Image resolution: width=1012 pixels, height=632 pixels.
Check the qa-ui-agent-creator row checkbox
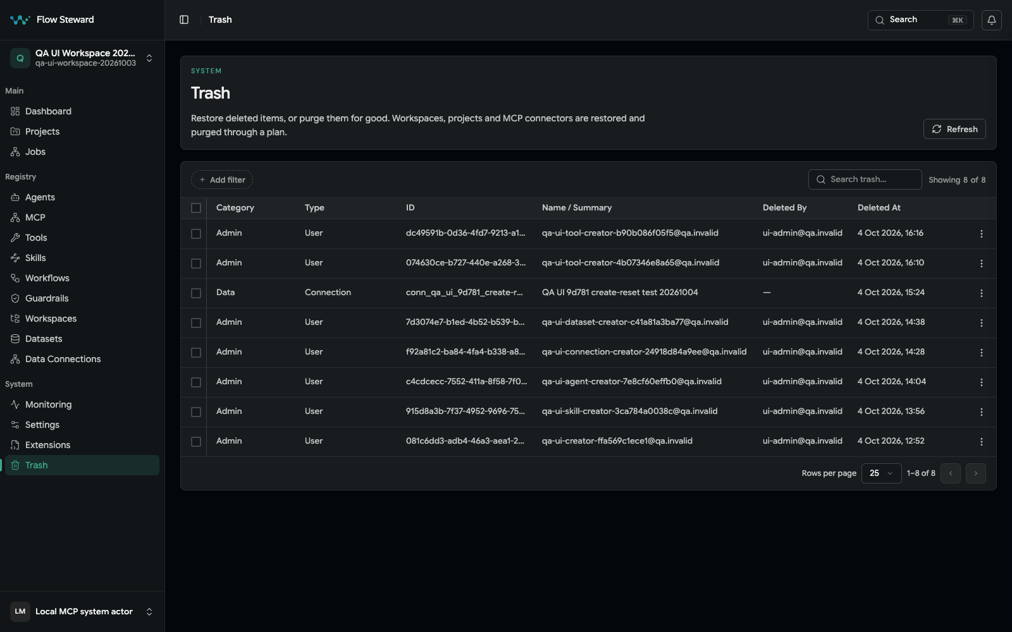196,382
